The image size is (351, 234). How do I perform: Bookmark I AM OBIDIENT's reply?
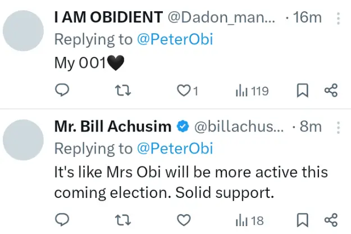[x=303, y=90]
